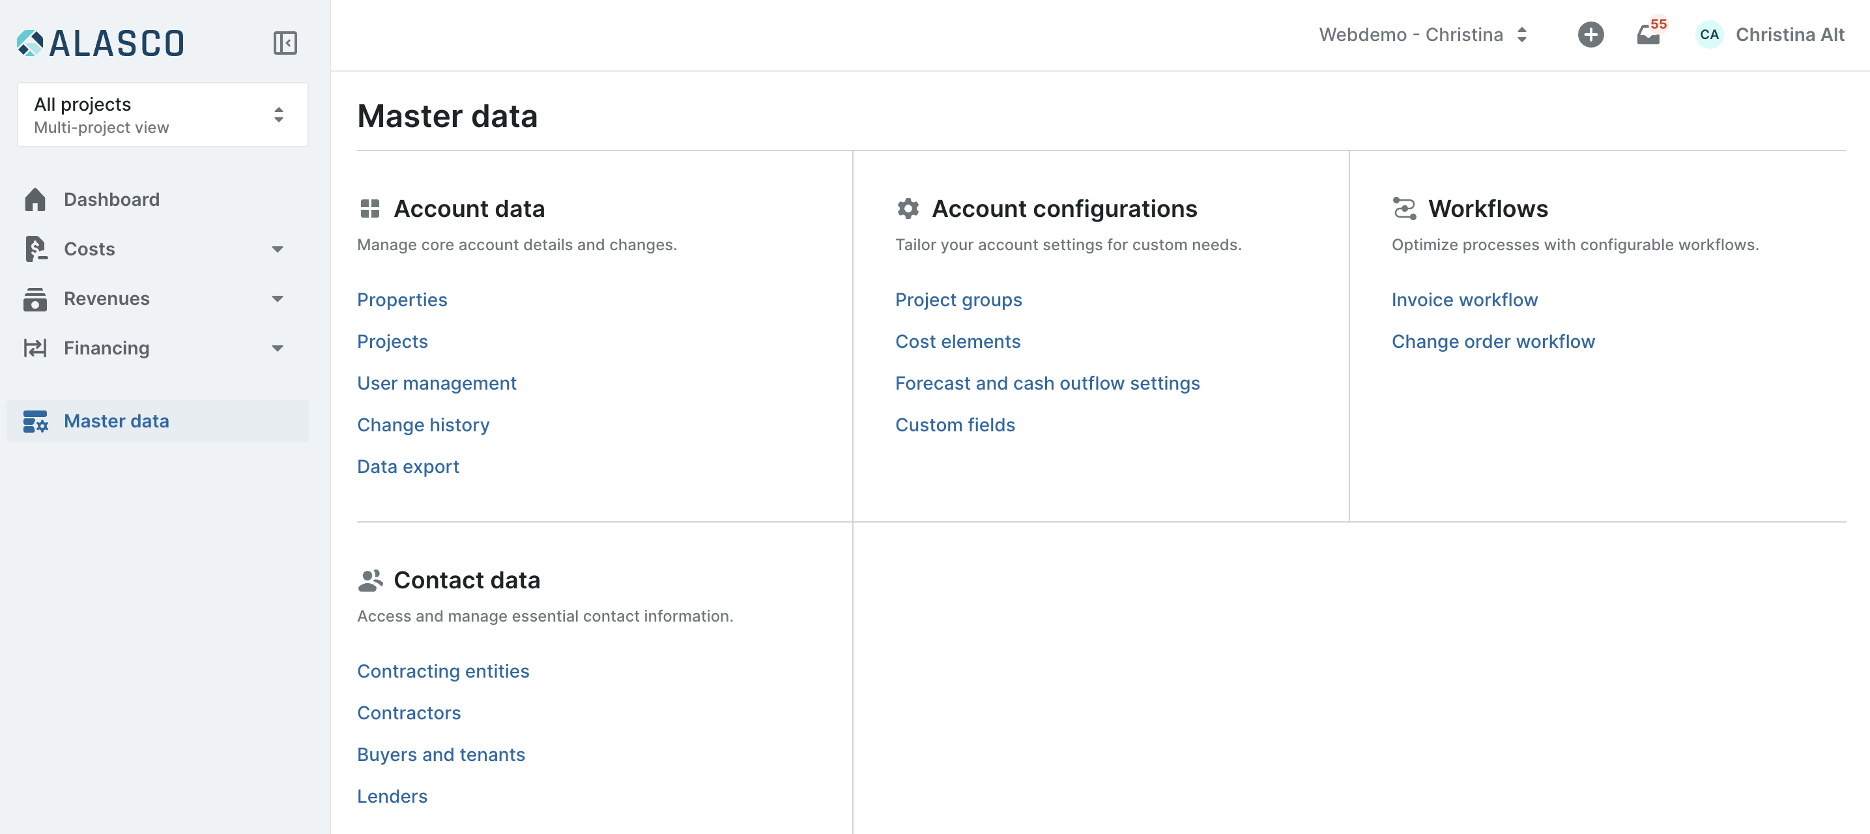1870x834 pixels.
Task: Expand the Financing submenu arrow
Action: 278,349
